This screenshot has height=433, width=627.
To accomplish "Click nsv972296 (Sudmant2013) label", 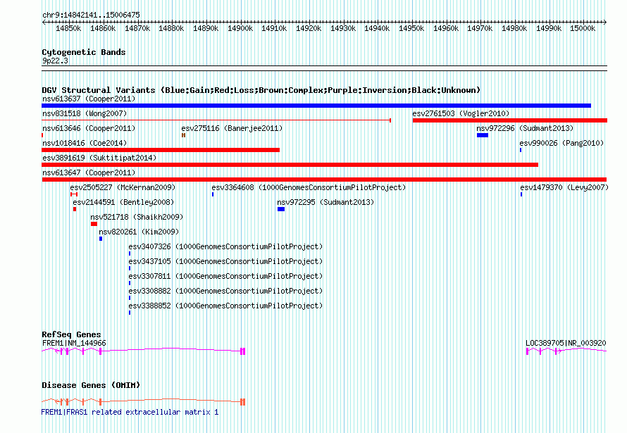I will coord(525,128).
